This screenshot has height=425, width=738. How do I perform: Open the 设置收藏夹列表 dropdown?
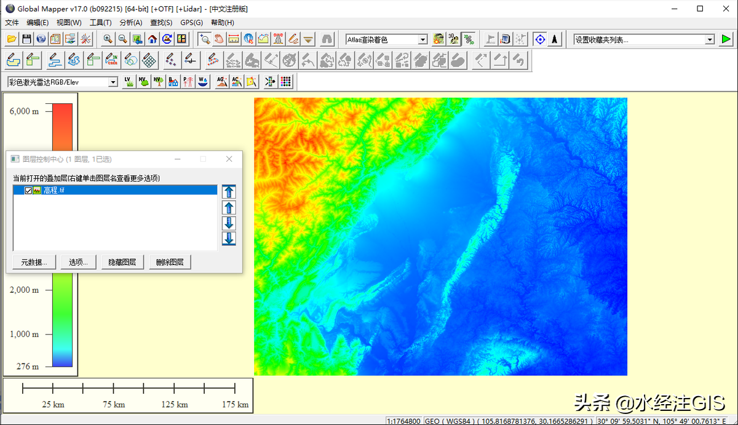(x=710, y=39)
